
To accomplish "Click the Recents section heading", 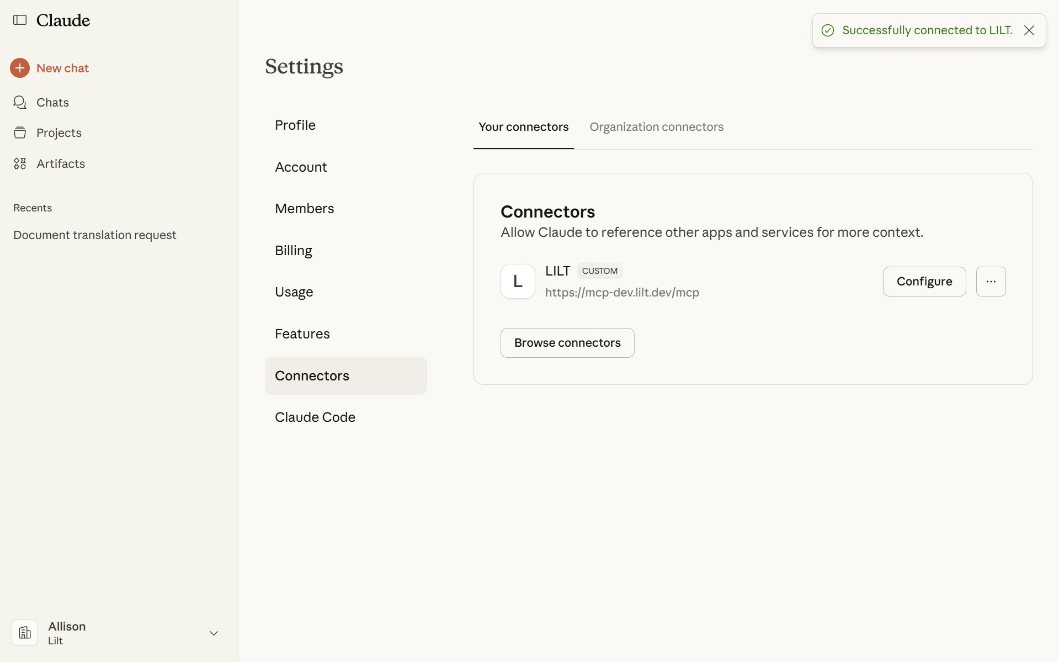I will pos(33,208).
